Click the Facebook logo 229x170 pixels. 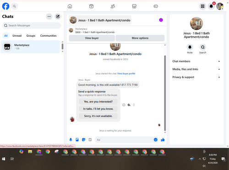(5, 6)
